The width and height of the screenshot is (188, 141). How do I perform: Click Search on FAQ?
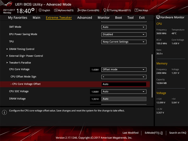(178, 133)
